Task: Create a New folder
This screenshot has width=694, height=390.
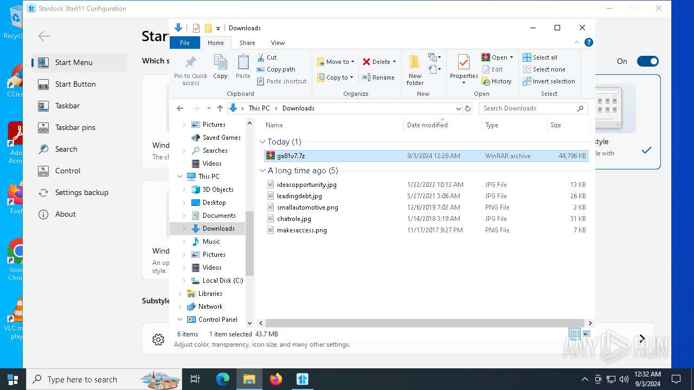Action: (x=415, y=70)
